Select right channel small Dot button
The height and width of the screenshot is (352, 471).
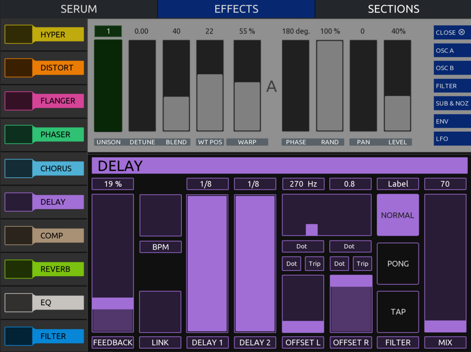(339, 264)
